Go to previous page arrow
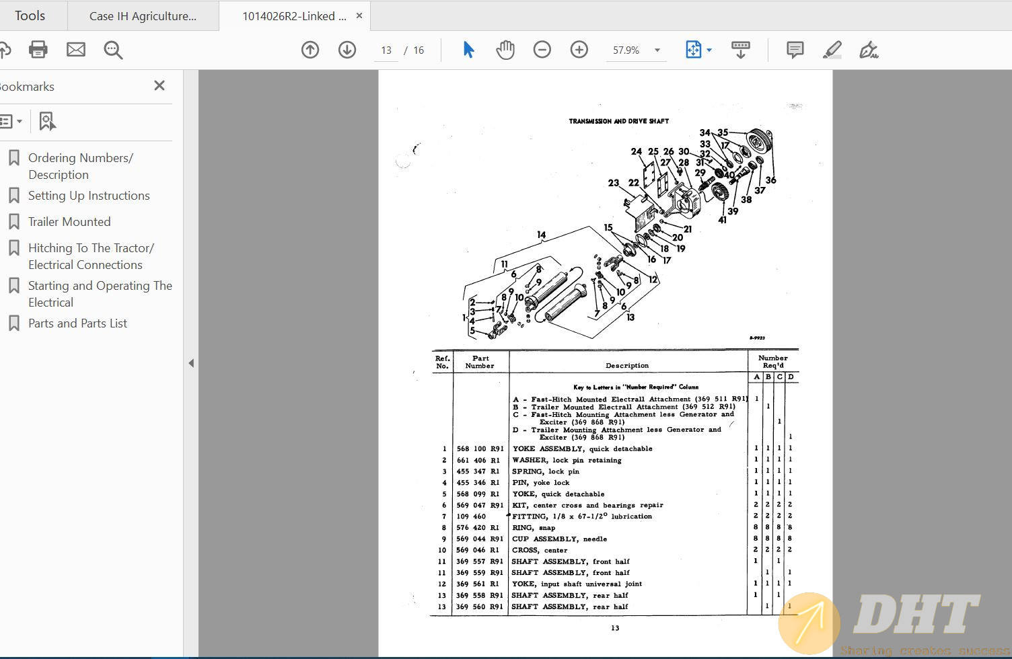The height and width of the screenshot is (659, 1012). pos(310,50)
